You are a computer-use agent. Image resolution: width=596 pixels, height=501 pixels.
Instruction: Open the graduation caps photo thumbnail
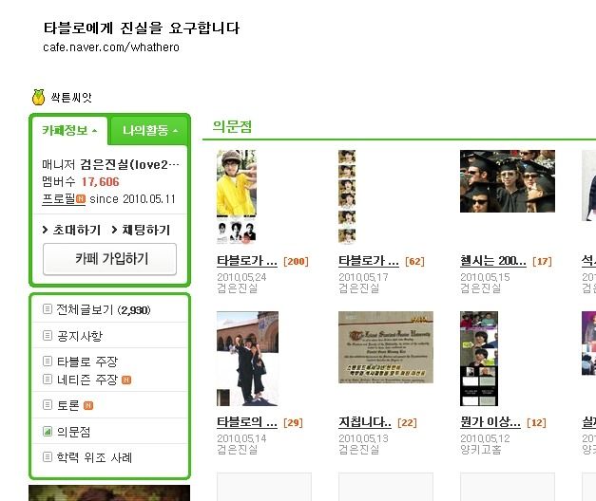coord(508,181)
